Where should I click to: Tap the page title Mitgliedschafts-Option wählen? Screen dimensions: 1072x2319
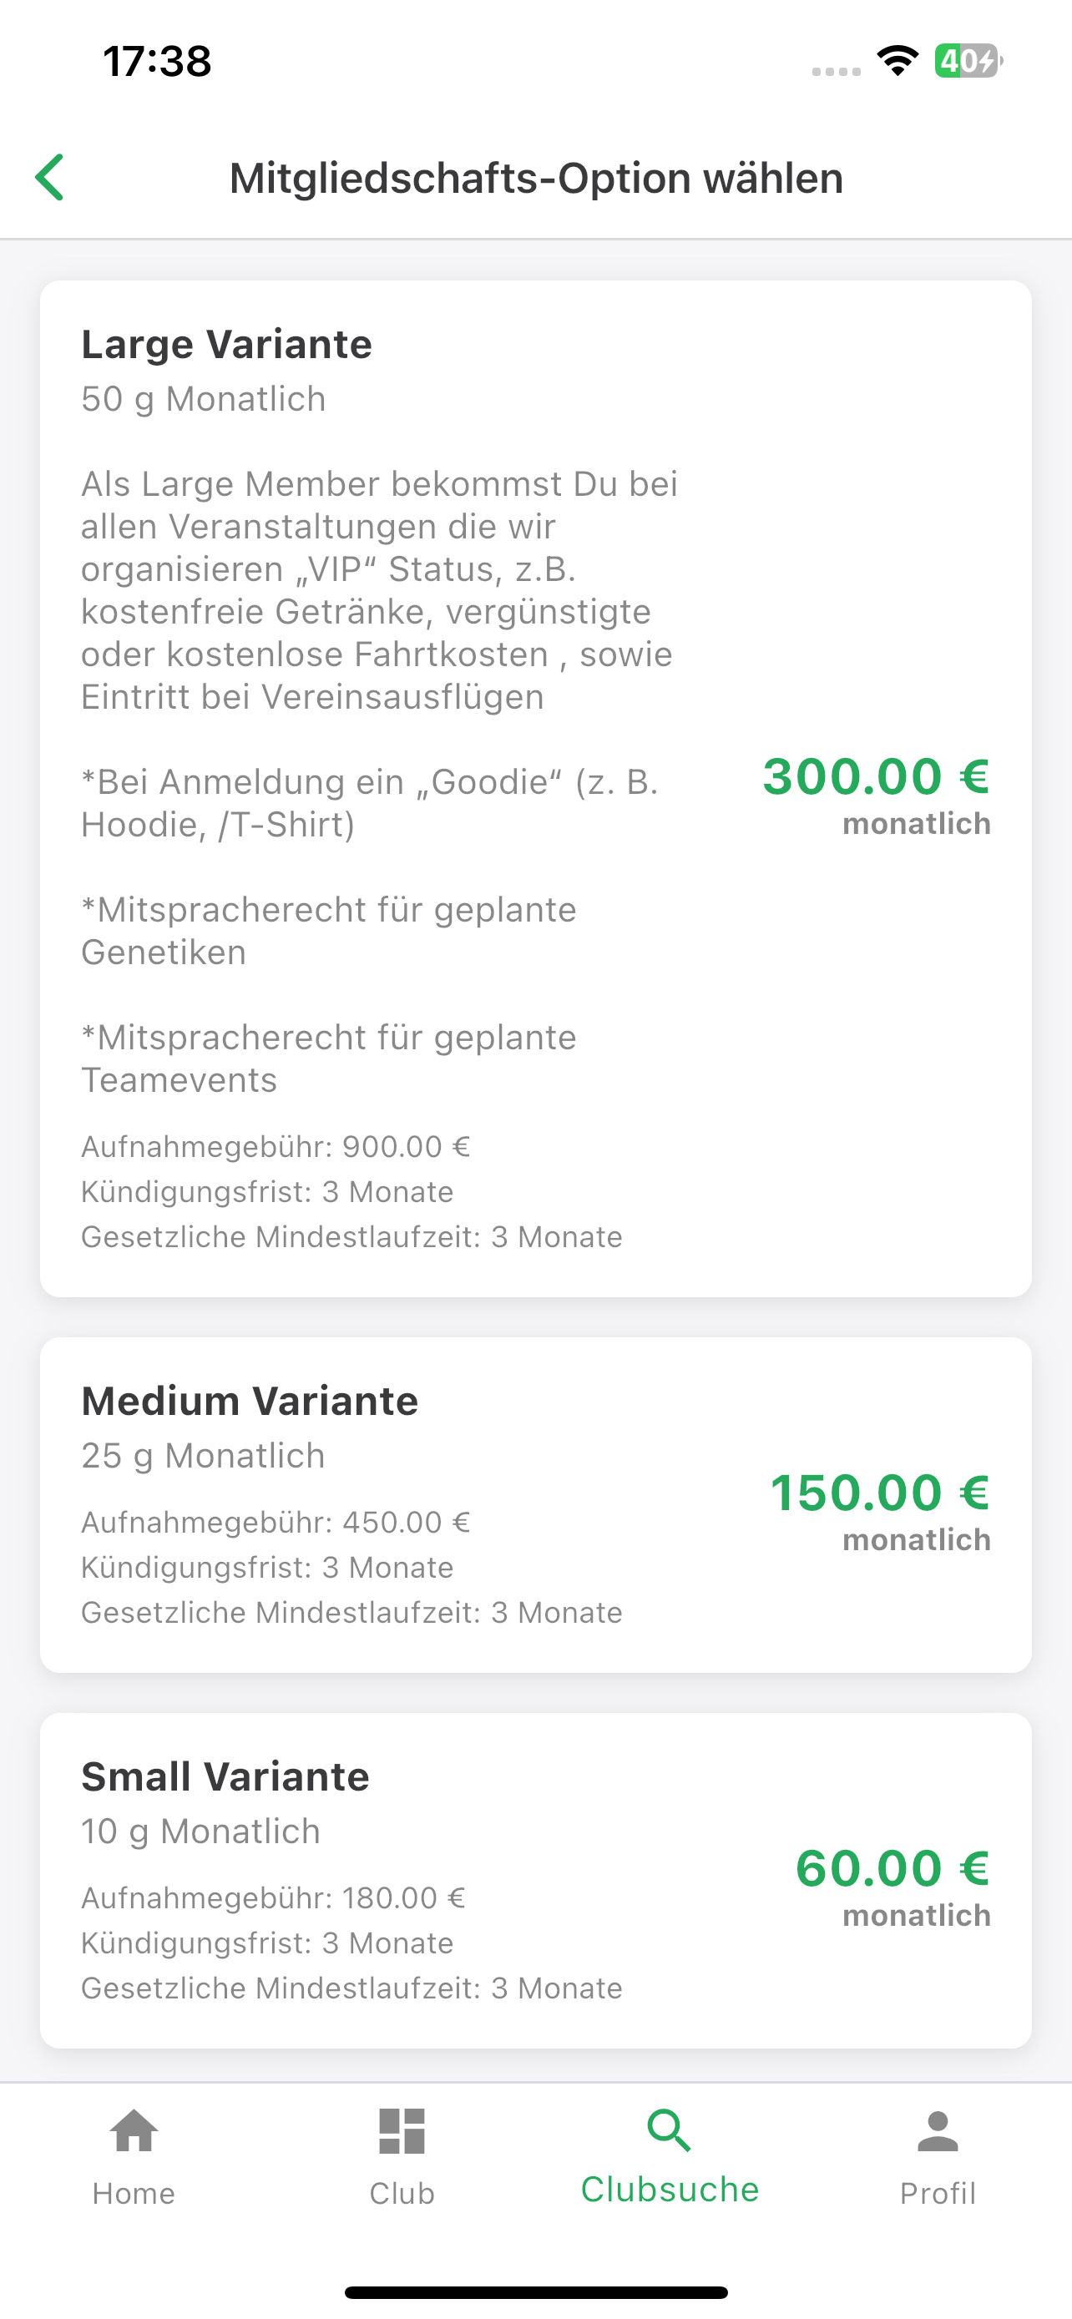pos(537,177)
